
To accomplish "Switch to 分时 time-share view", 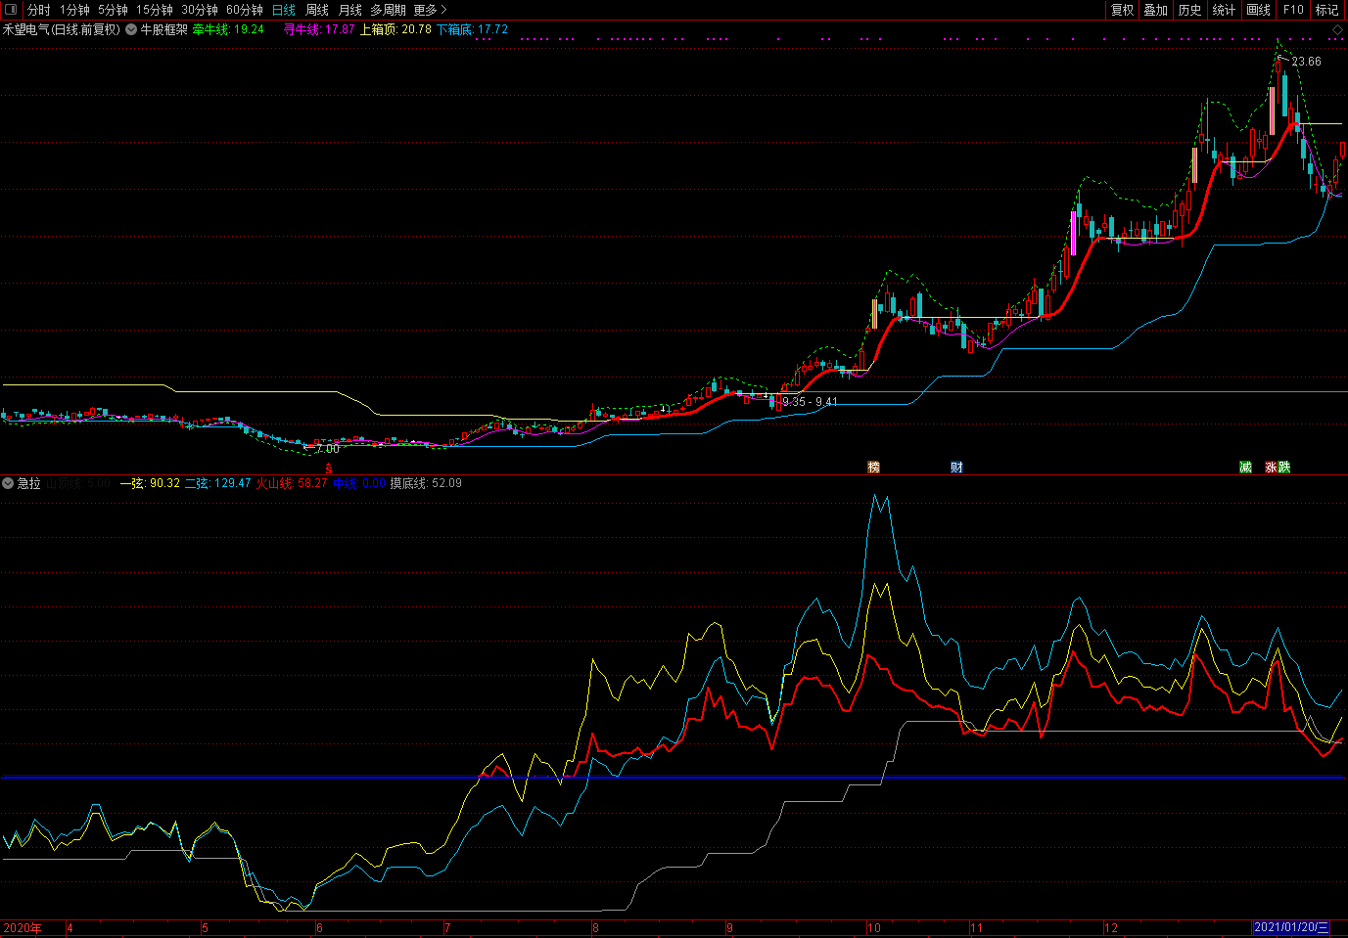I will tap(38, 10).
